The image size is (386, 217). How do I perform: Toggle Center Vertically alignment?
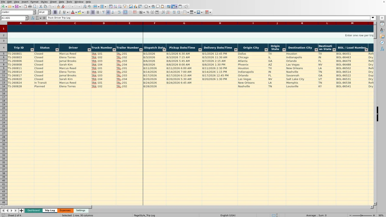[x=108, y=12]
